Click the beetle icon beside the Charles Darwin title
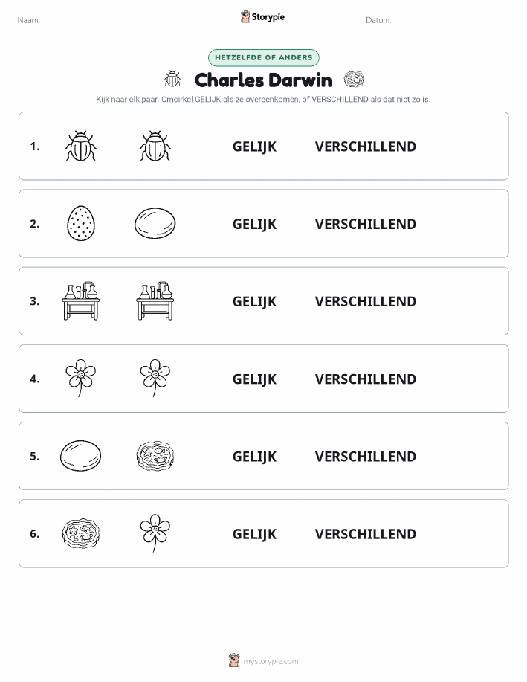This screenshot has height=682, width=527. (x=172, y=79)
